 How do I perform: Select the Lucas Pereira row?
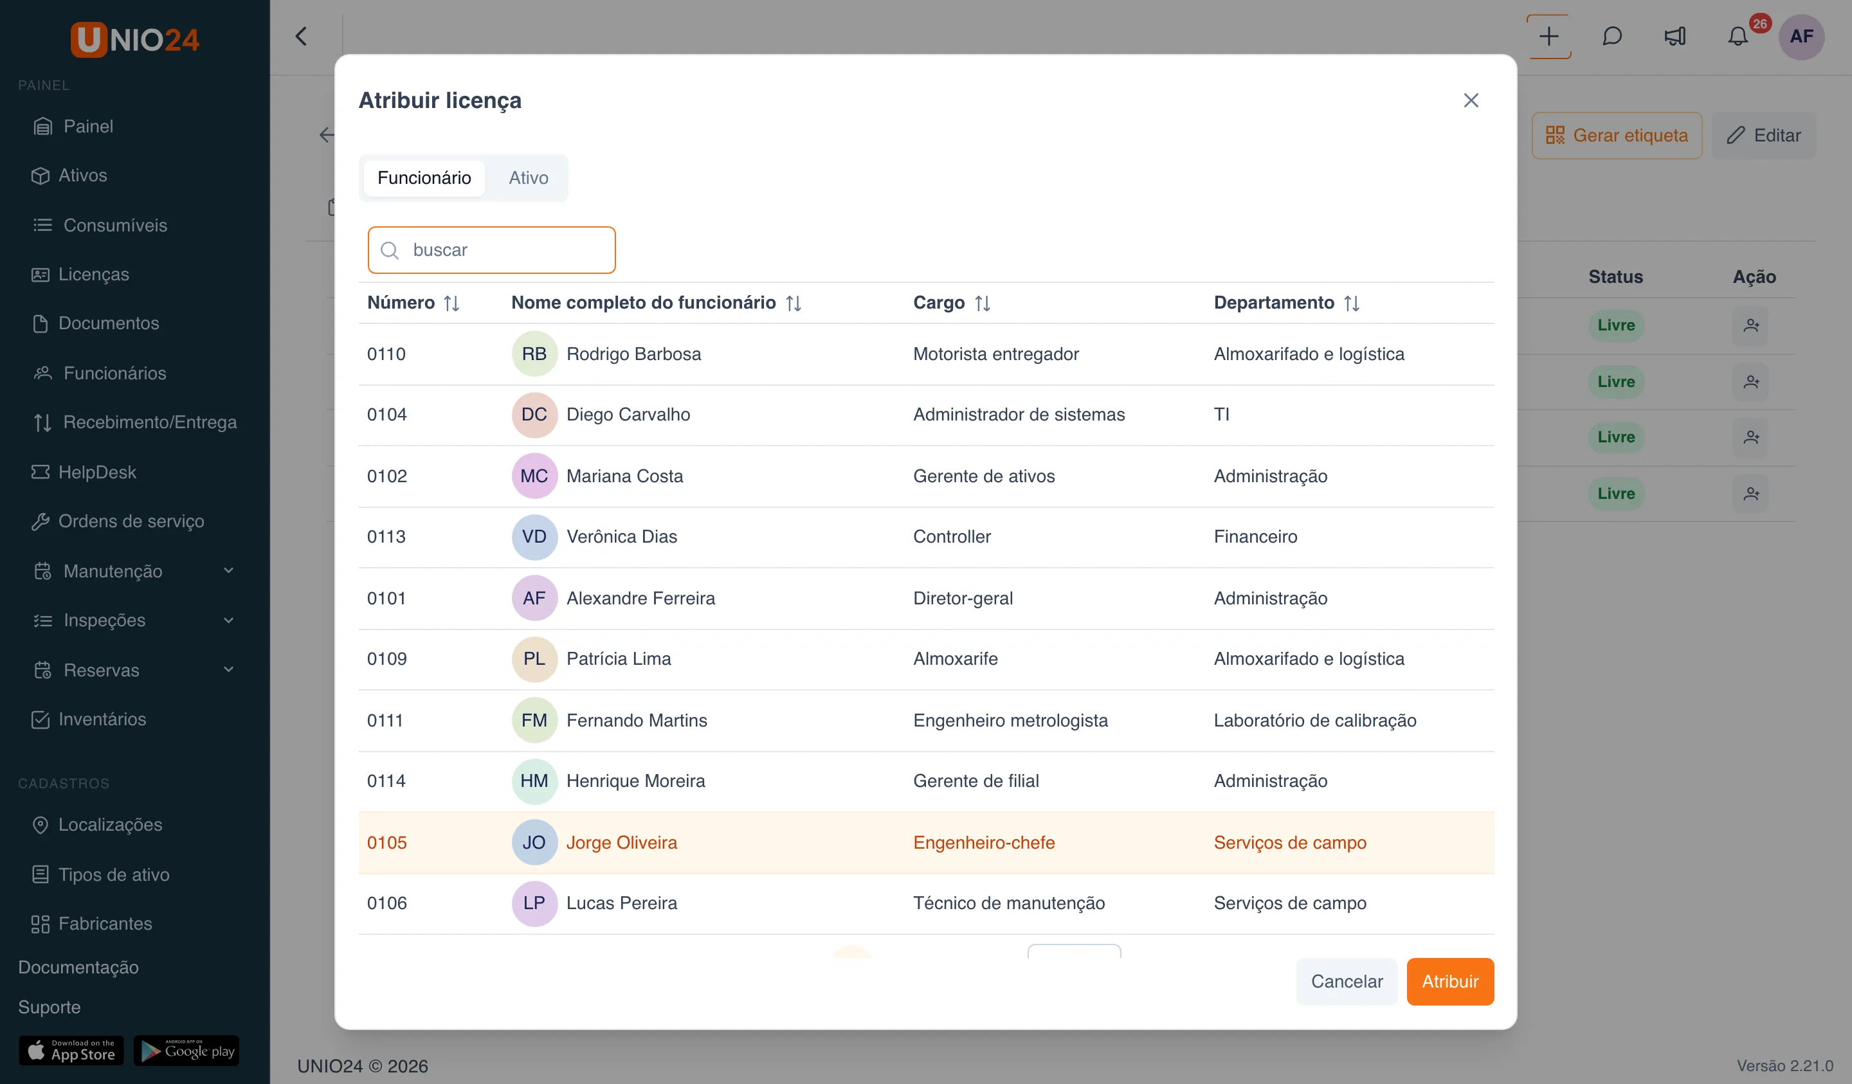coord(926,903)
